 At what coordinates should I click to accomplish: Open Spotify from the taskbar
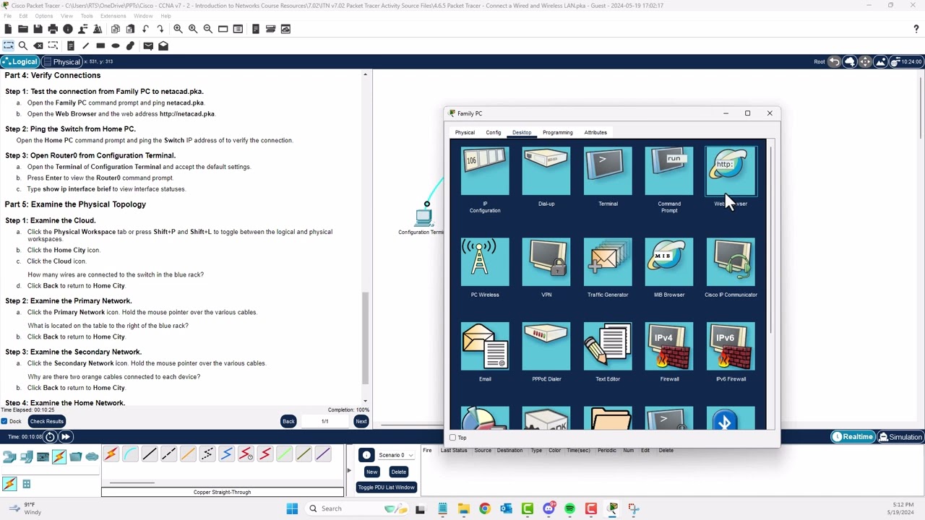[x=569, y=508]
